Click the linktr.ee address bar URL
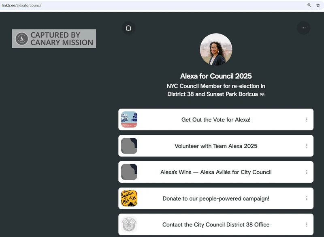The image size is (324, 237). (x=22, y=5)
